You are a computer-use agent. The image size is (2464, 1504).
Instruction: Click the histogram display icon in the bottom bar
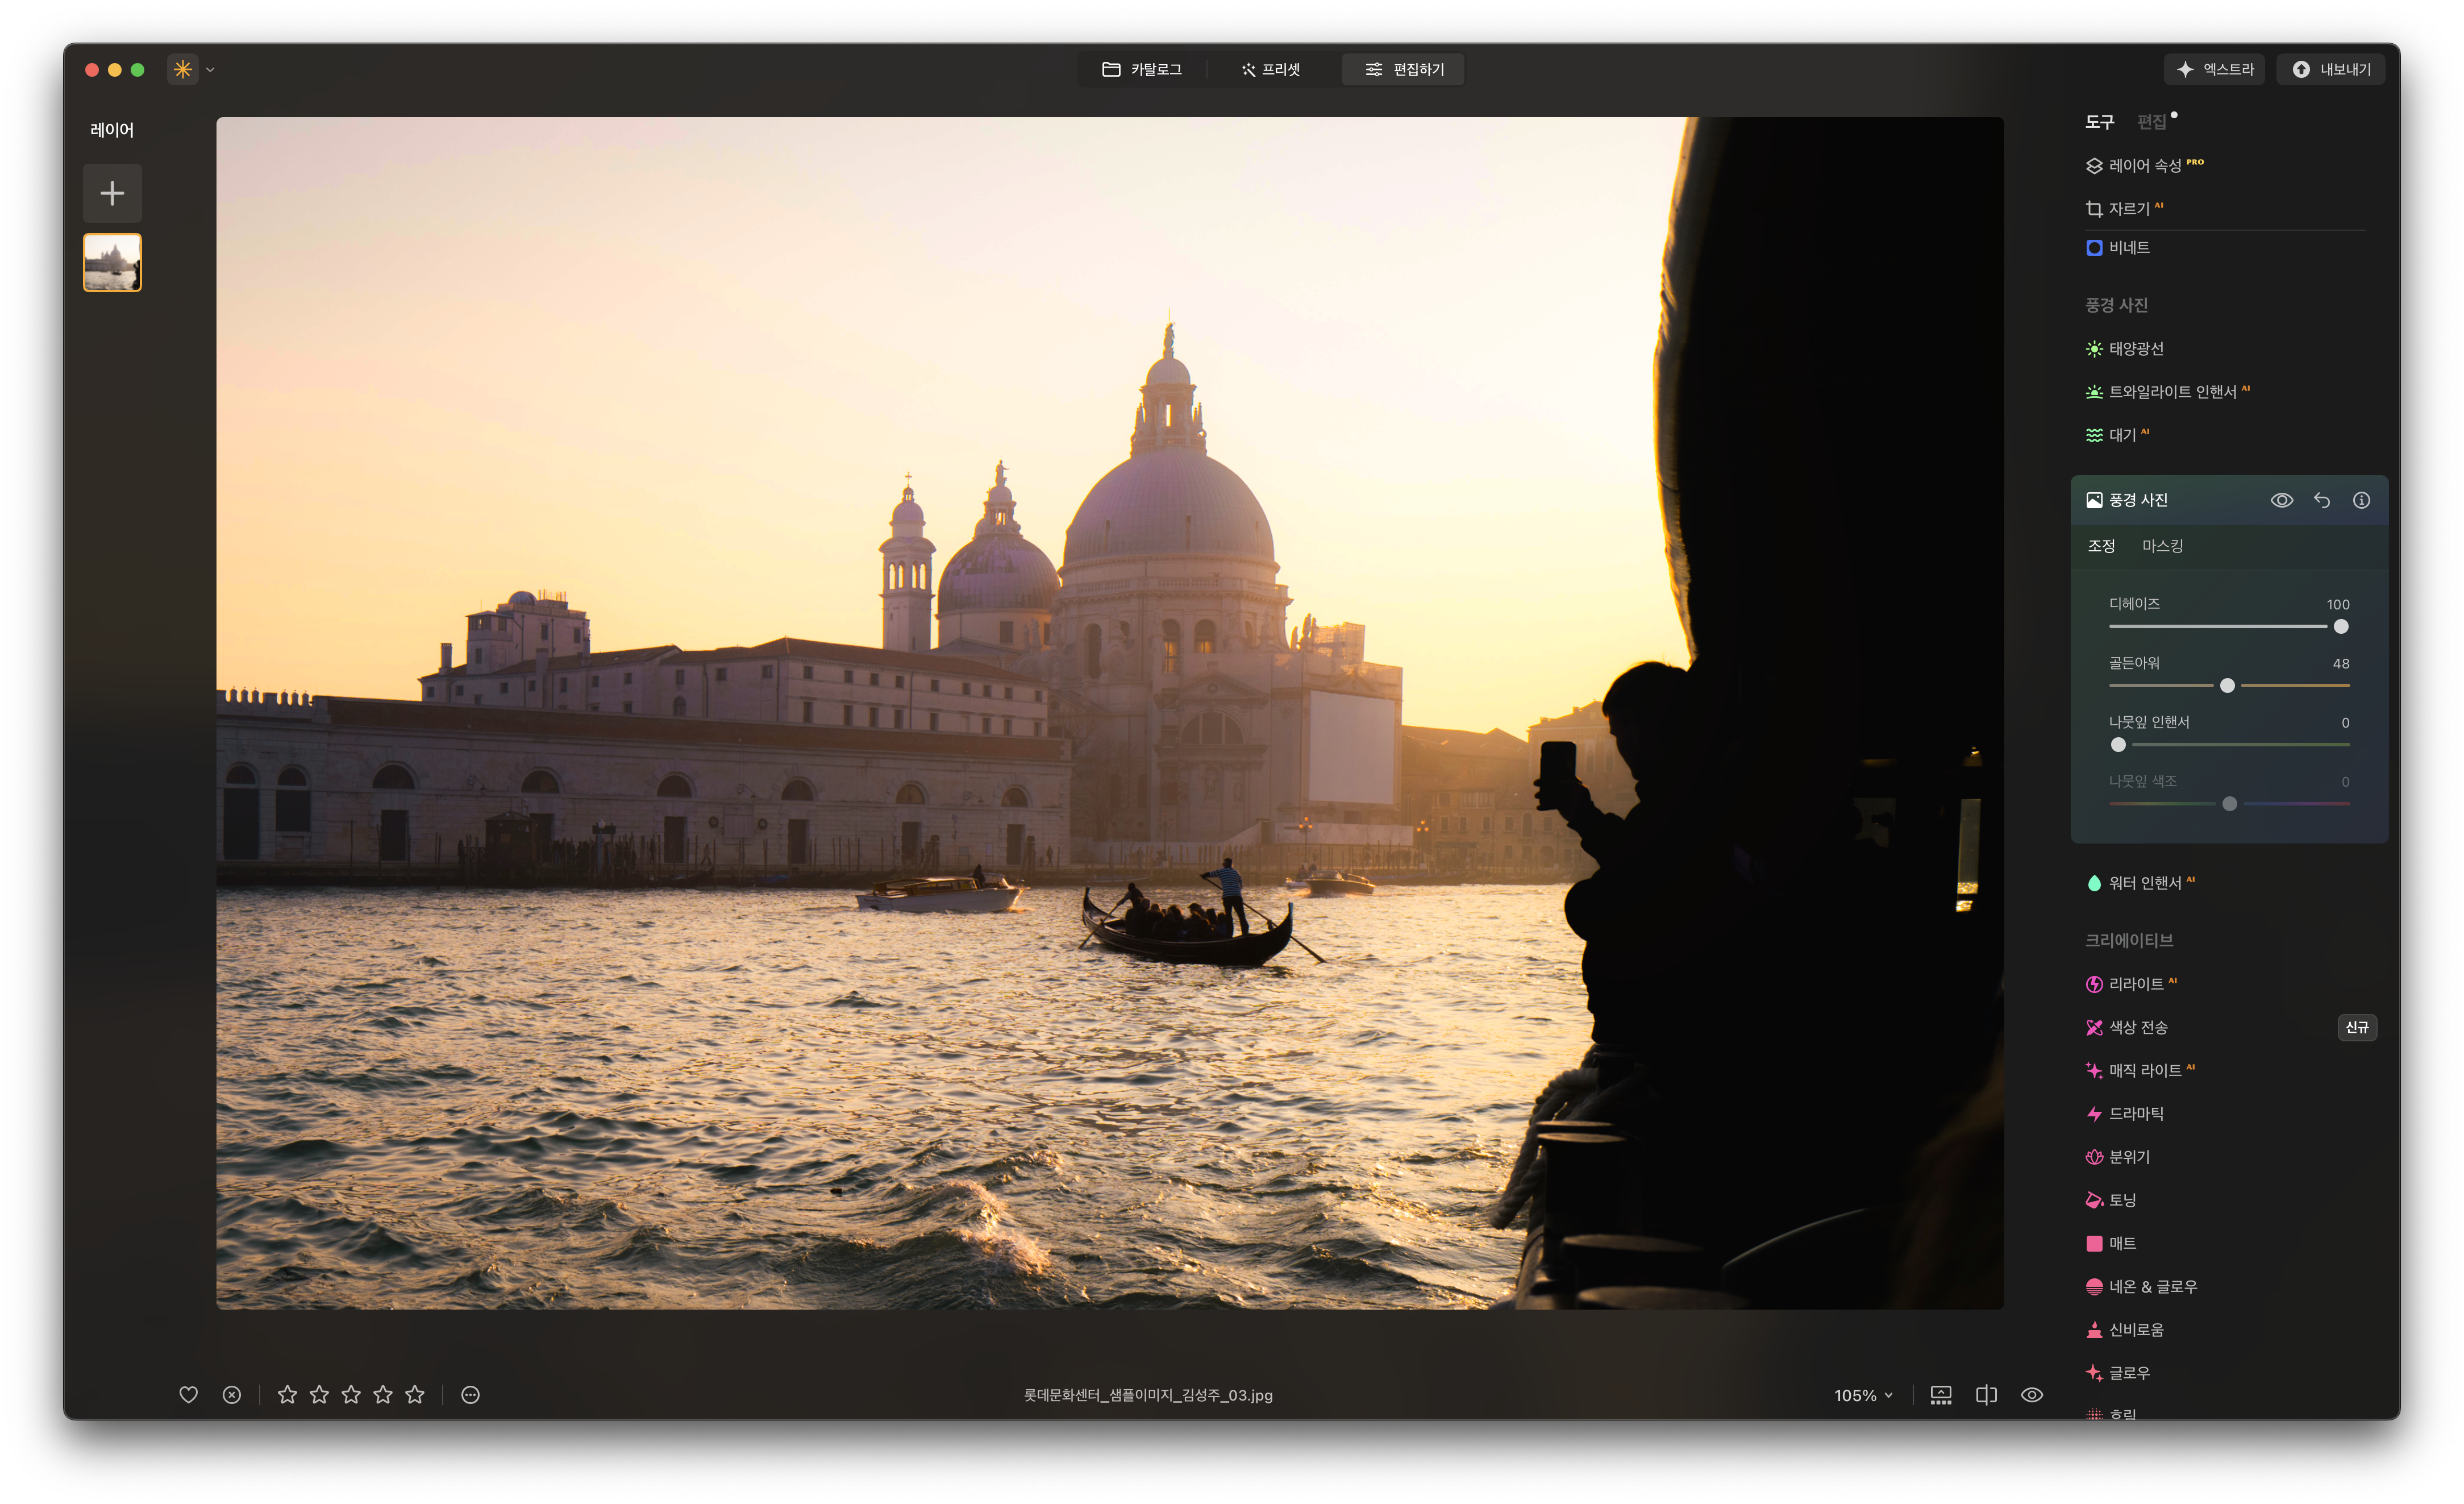tap(1940, 1394)
